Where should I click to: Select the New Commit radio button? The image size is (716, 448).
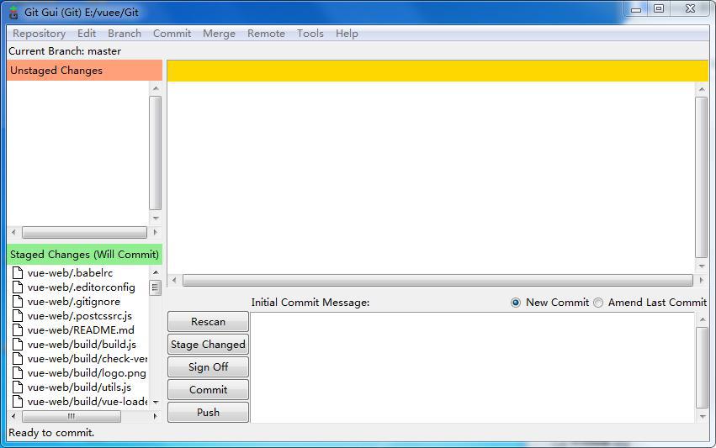(x=516, y=303)
